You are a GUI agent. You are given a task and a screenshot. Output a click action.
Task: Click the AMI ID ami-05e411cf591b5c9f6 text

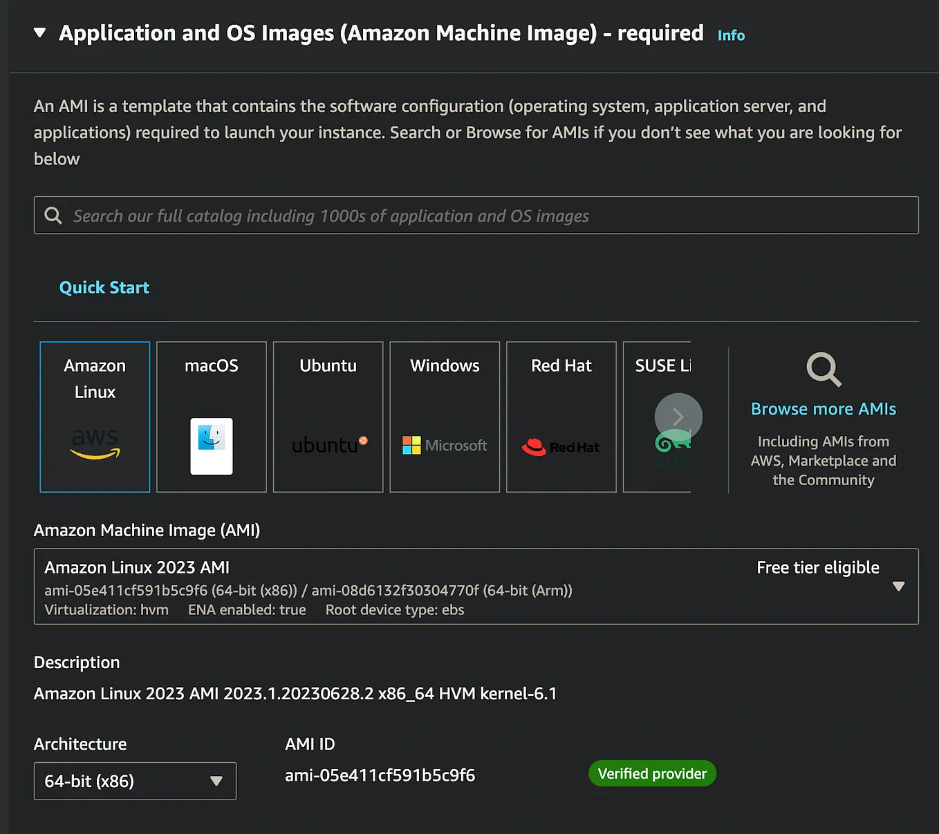point(380,775)
